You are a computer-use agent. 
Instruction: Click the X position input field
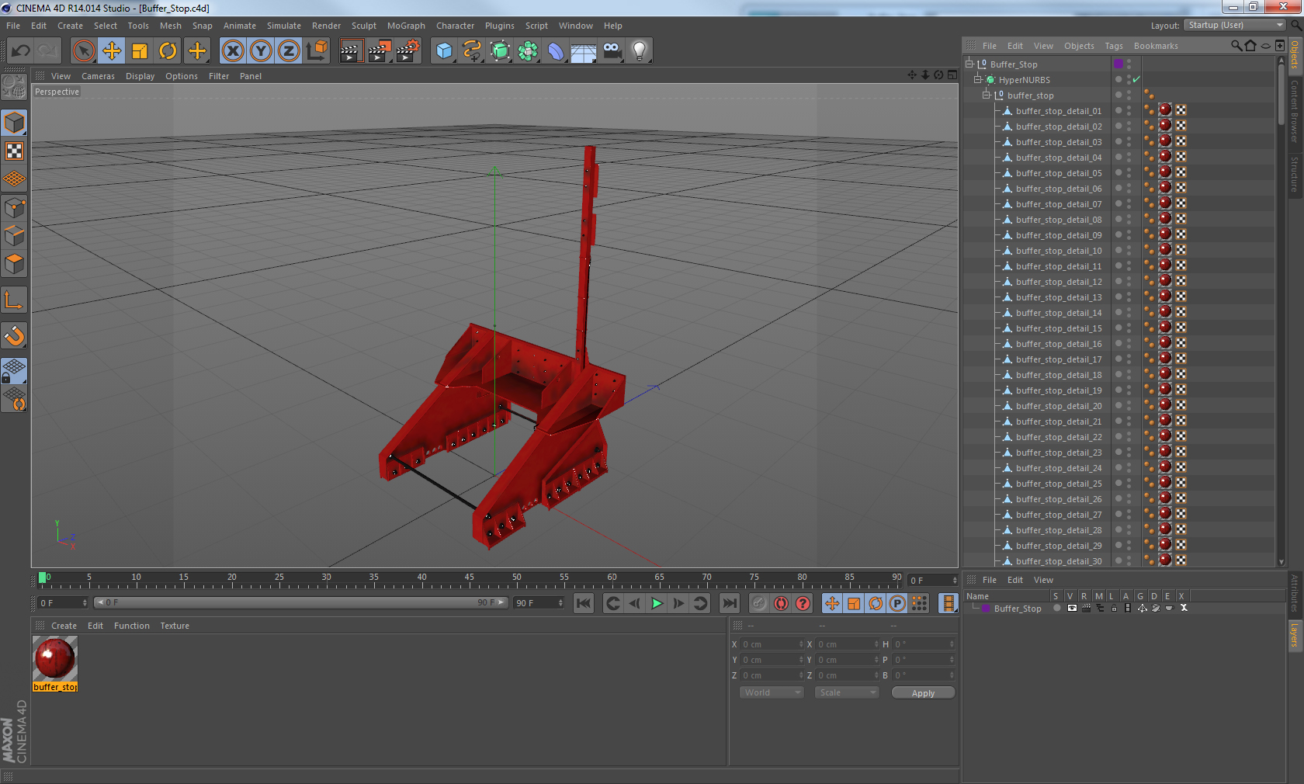tap(772, 644)
